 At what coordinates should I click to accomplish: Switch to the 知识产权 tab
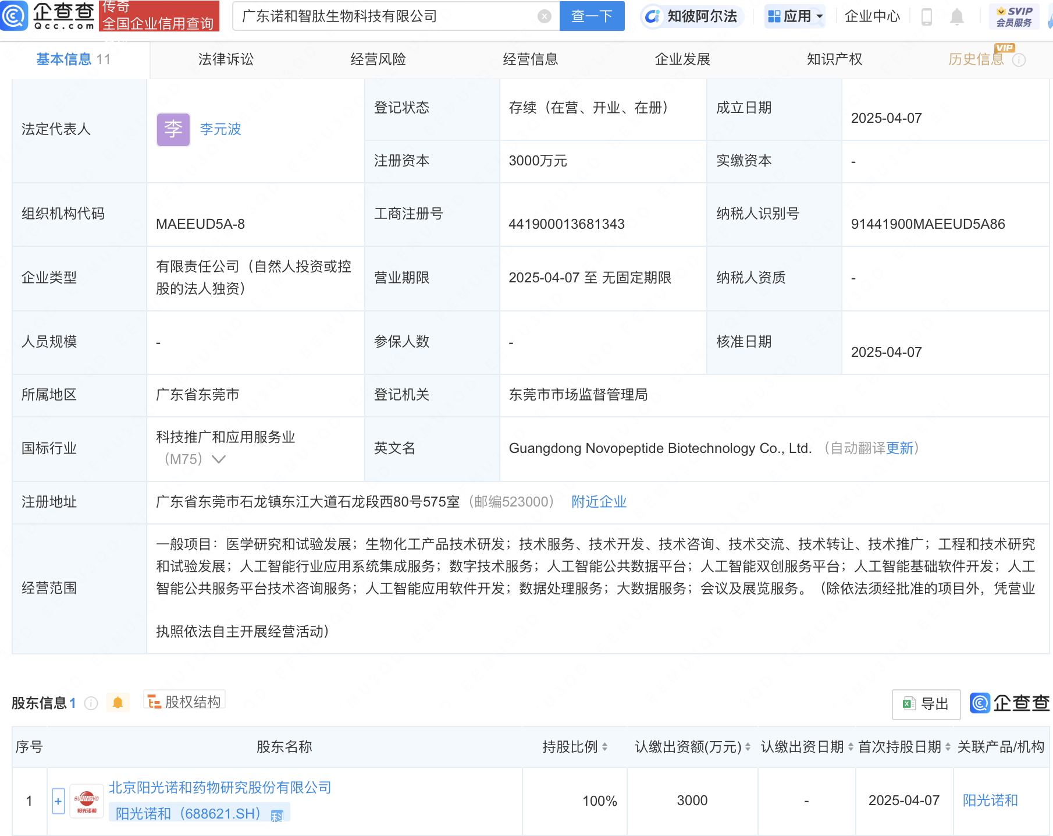(x=834, y=59)
